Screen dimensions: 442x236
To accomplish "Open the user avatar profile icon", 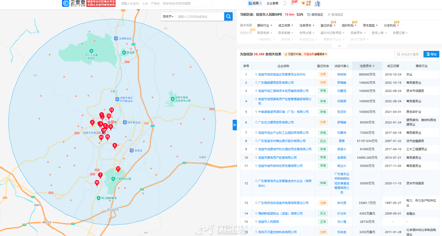I will 317,3.
